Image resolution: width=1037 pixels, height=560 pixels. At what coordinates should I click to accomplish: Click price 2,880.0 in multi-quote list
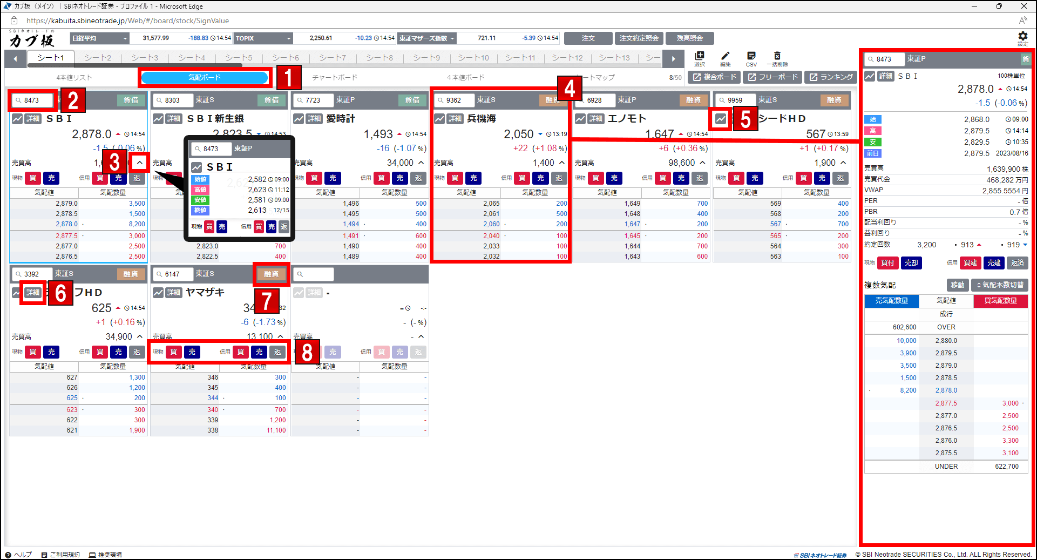(946, 341)
